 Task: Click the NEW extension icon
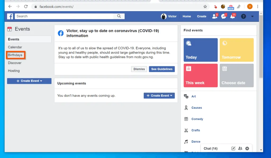pyautogui.click(x=231, y=7)
